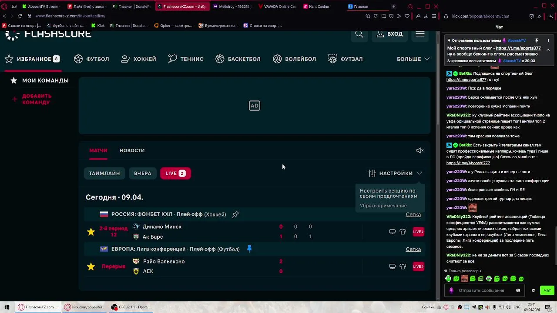The width and height of the screenshot is (557, 313).
Task: Select the ВЧЕРА filter
Action: [143, 173]
